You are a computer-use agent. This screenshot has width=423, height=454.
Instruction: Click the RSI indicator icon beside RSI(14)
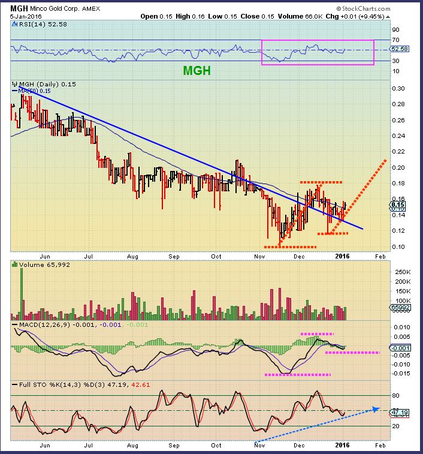(14, 25)
